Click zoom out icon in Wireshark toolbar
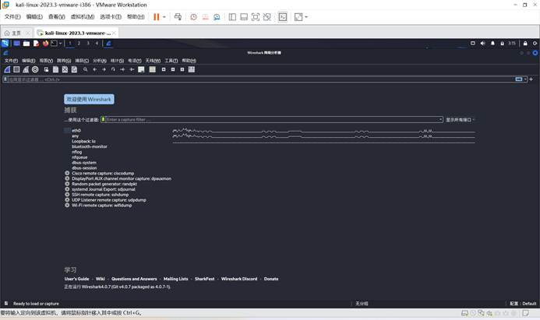This screenshot has width=540, height=320. [173, 69]
